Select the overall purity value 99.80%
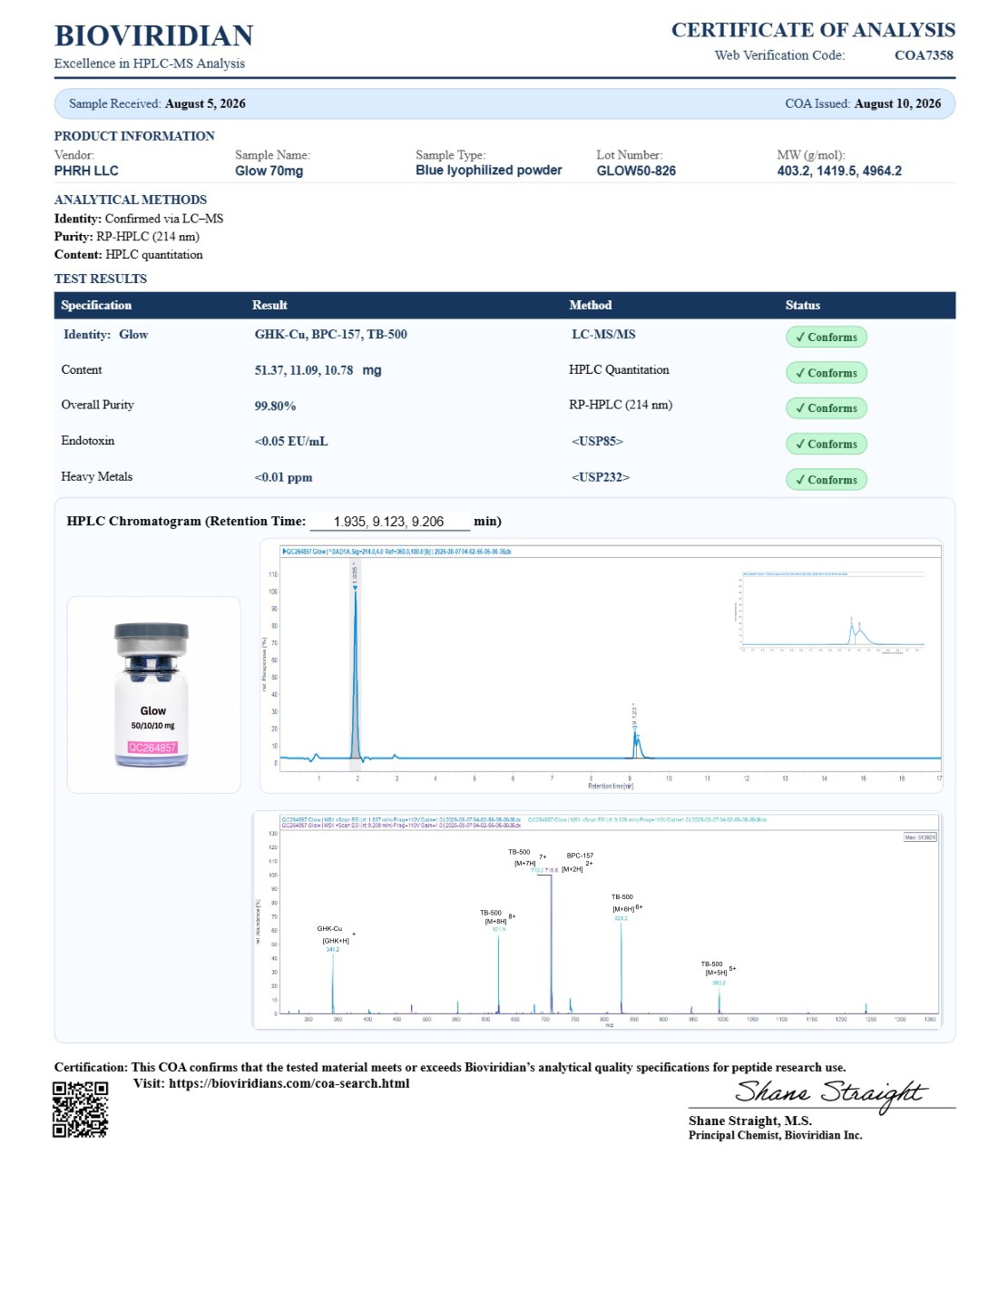 (x=275, y=406)
